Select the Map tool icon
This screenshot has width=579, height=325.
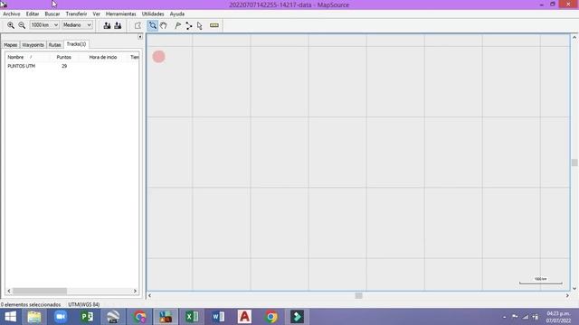(x=138, y=25)
